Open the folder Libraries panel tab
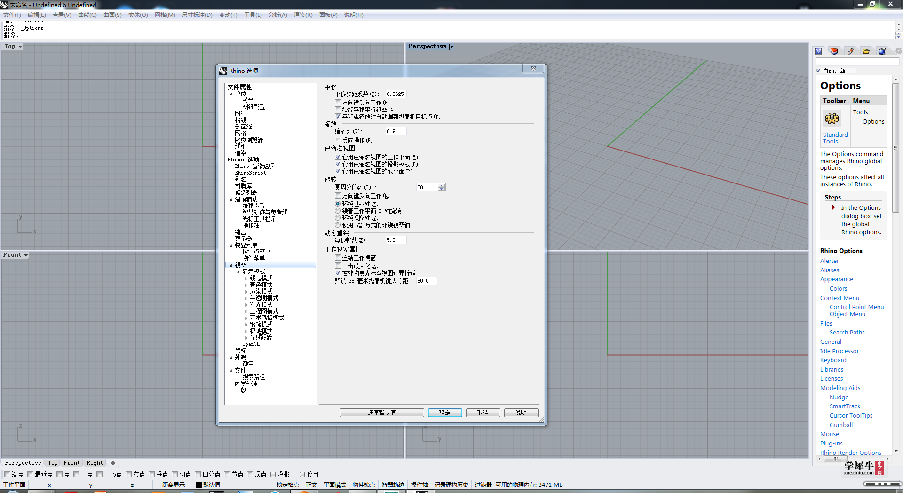The image size is (903, 493). 866,51
